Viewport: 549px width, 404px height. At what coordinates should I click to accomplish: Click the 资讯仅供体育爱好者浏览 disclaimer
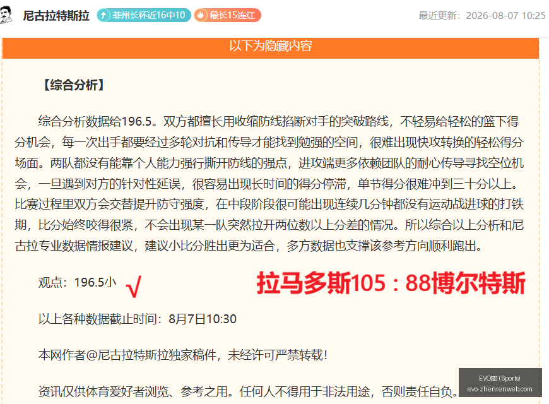[248, 391]
